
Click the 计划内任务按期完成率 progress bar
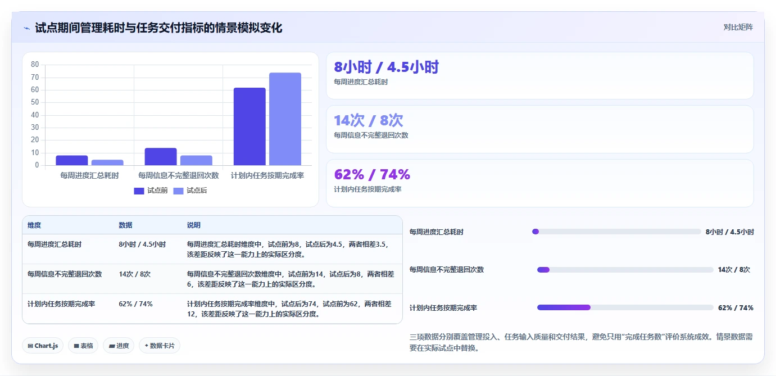click(x=625, y=307)
